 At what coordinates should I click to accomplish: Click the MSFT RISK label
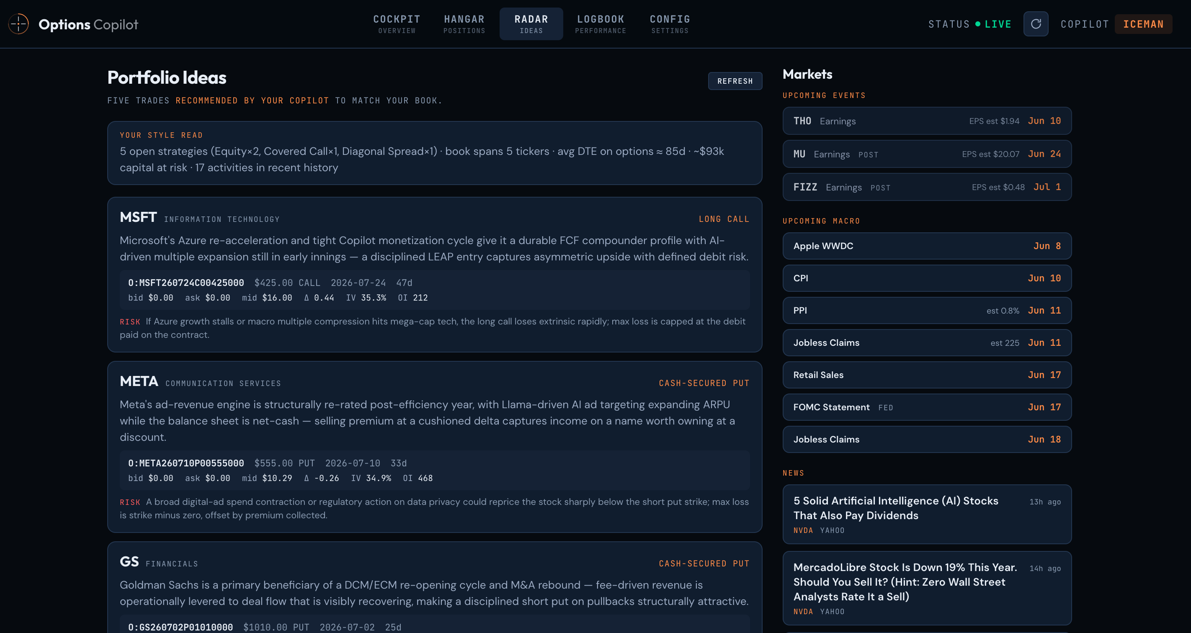[130, 322]
